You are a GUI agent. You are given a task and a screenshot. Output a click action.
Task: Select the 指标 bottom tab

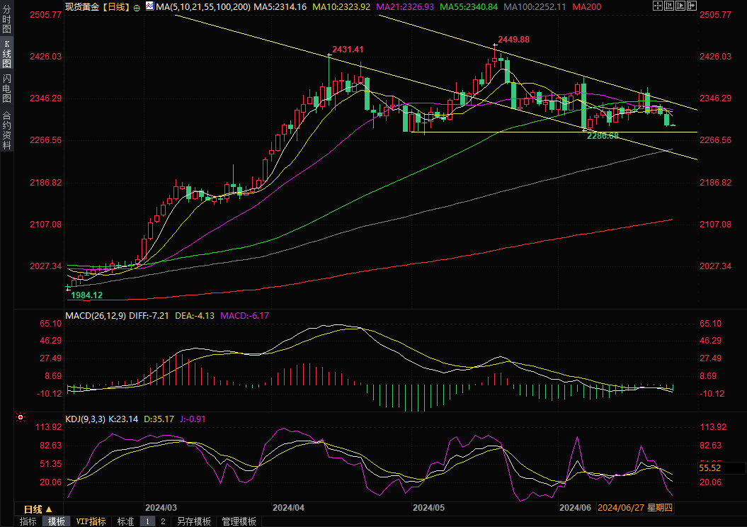pos(28,521)
